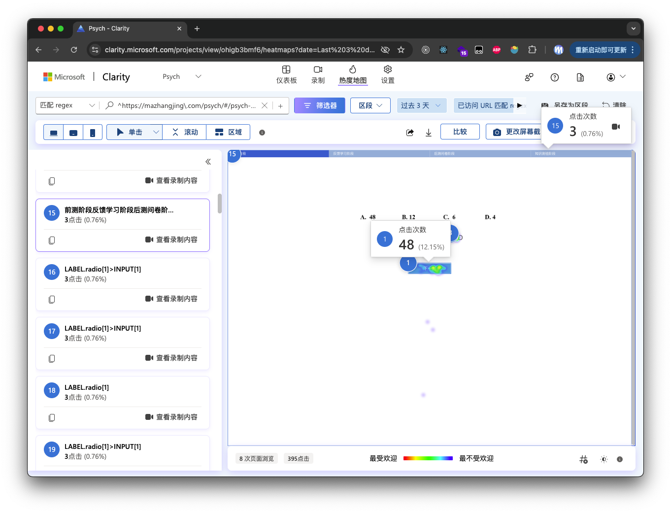Select the tablet device view icon
Screen dimensions: 671x513
tap(73, 132)
